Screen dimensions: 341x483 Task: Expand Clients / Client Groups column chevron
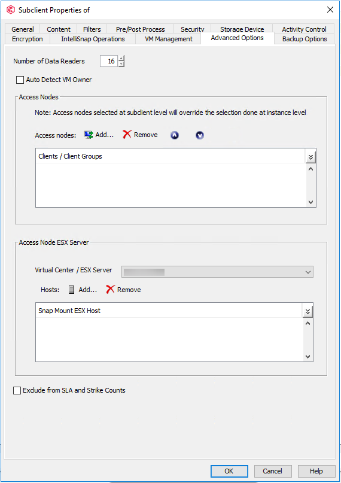[310, 157]
